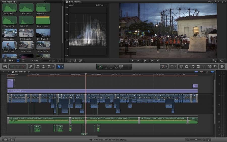Open the tool selection dropdown arrow
227x142 pixels.
click(63, 67)
